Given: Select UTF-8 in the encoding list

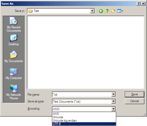Looking at the screenshot, I should coord(84,124).
